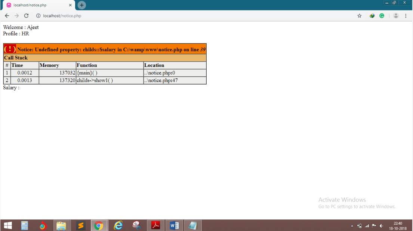Click the browser Back arrow

[7, 16]
